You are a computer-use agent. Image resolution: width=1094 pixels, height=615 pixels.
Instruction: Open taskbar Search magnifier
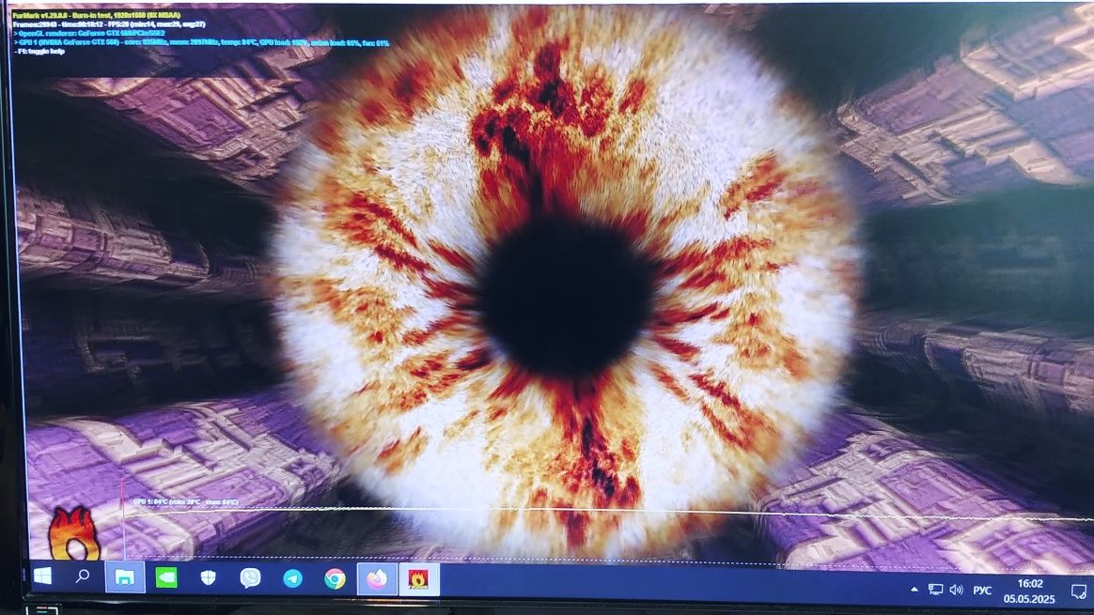pos(83,577)
